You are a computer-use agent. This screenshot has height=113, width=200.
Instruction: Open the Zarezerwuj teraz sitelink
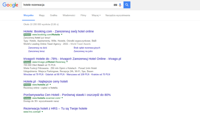point(36,51)
